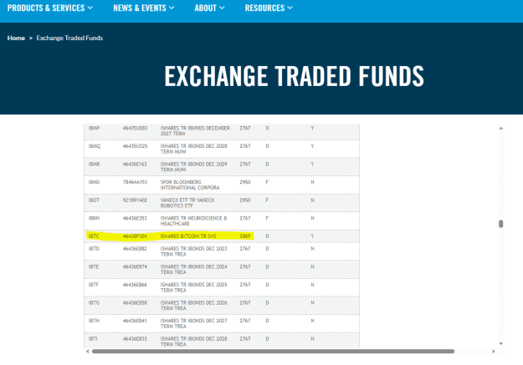Click CUSIP 46435U325
This screenshot has width=523, height=365.
click(135, 146)
